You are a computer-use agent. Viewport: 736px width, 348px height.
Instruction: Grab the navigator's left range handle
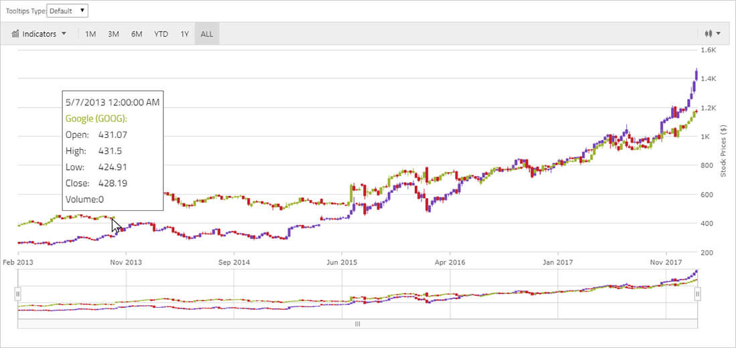pyautogui.click(x=18, y=294)
